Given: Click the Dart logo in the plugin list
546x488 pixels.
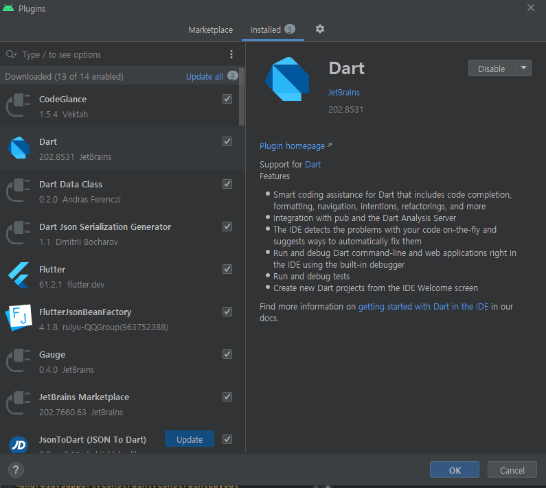Looking at the screenshot, I should coord(19,148).
